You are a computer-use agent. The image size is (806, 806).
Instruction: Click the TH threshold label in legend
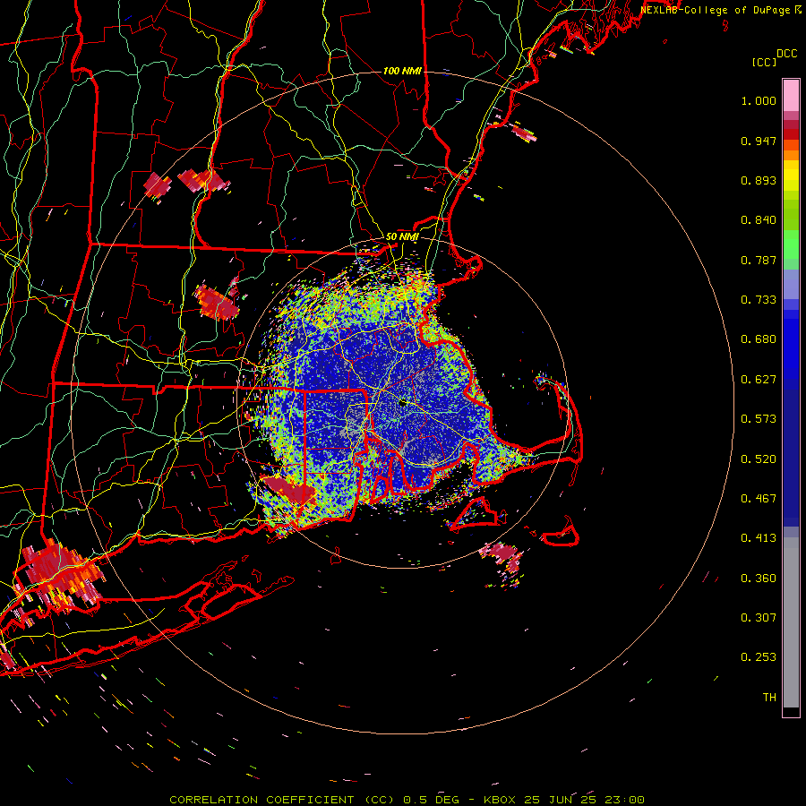[x=769, y=698]
